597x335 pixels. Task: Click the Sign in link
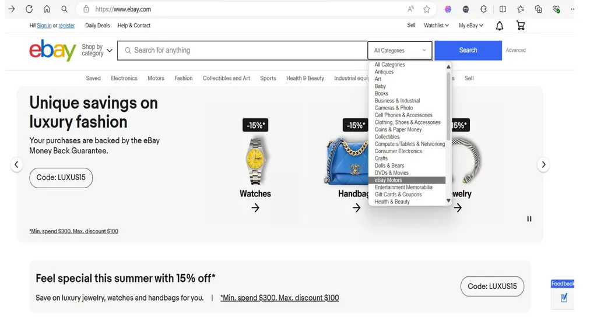click(44, 26)
